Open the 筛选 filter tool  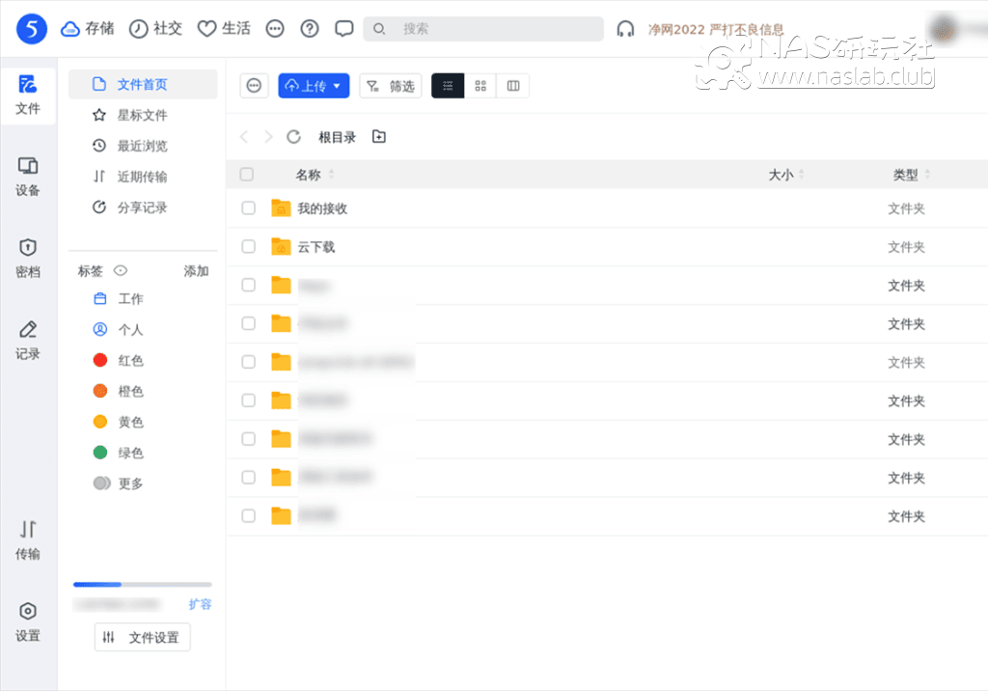390,85
